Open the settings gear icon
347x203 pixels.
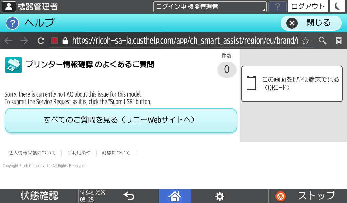click(219, 196)
